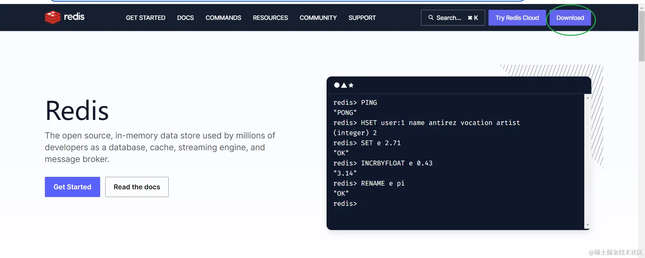
Task: Open the RESOURCES menu
Action: (x=270, y=18)
